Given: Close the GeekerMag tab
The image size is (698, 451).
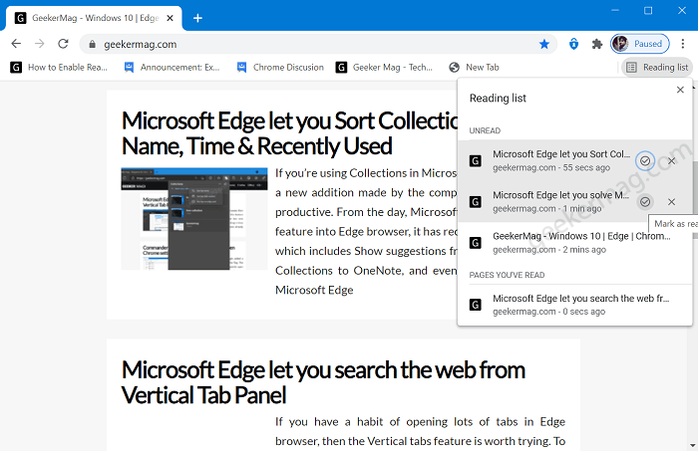Looking at the screenshot, I should pos(170,18).
